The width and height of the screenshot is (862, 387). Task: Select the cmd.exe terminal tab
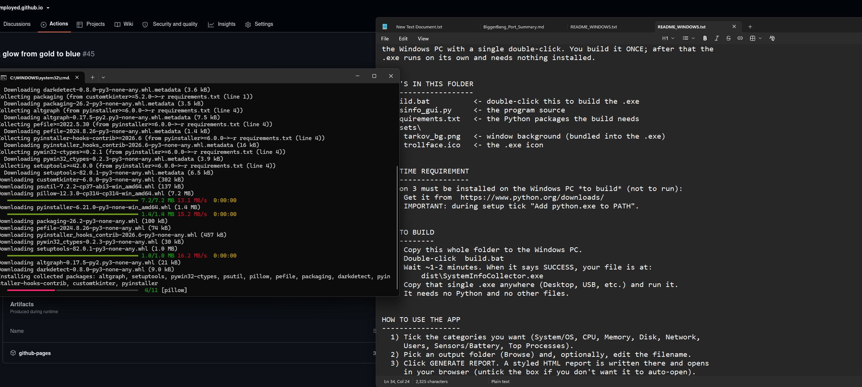[40, 77]
